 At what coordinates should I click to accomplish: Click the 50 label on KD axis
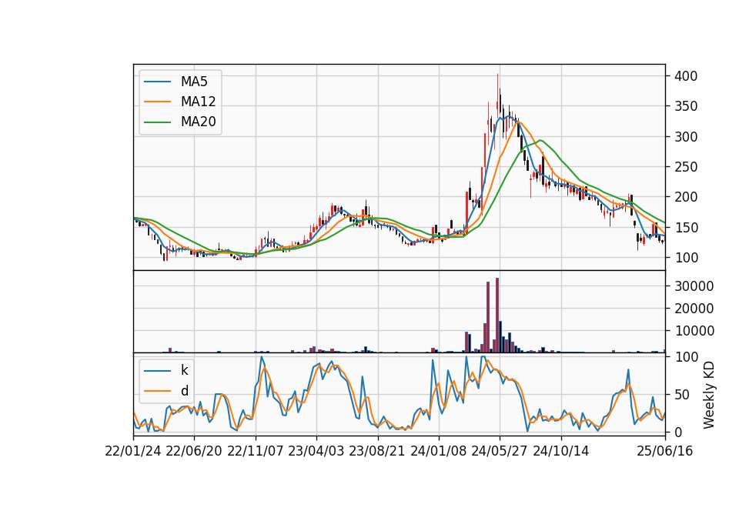[x=682, y=394]
